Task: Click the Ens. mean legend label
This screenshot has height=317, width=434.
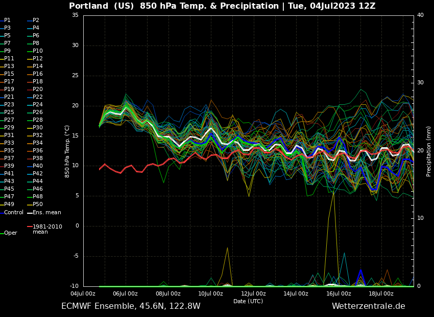Action: 46,212
